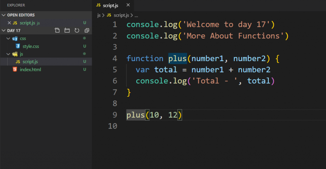Open style.css from the file tree
Image resolution: width=326 pixels, height=169 pixels.
tap(31, 46)
